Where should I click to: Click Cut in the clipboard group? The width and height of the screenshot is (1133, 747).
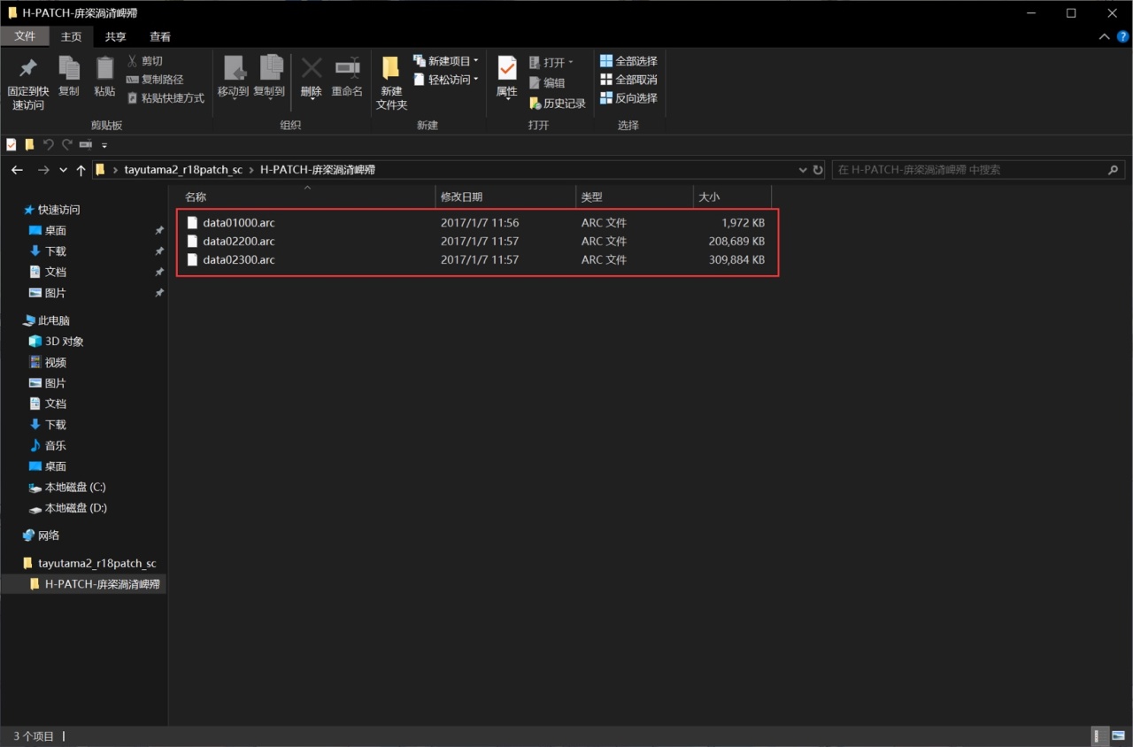point(144,61)
